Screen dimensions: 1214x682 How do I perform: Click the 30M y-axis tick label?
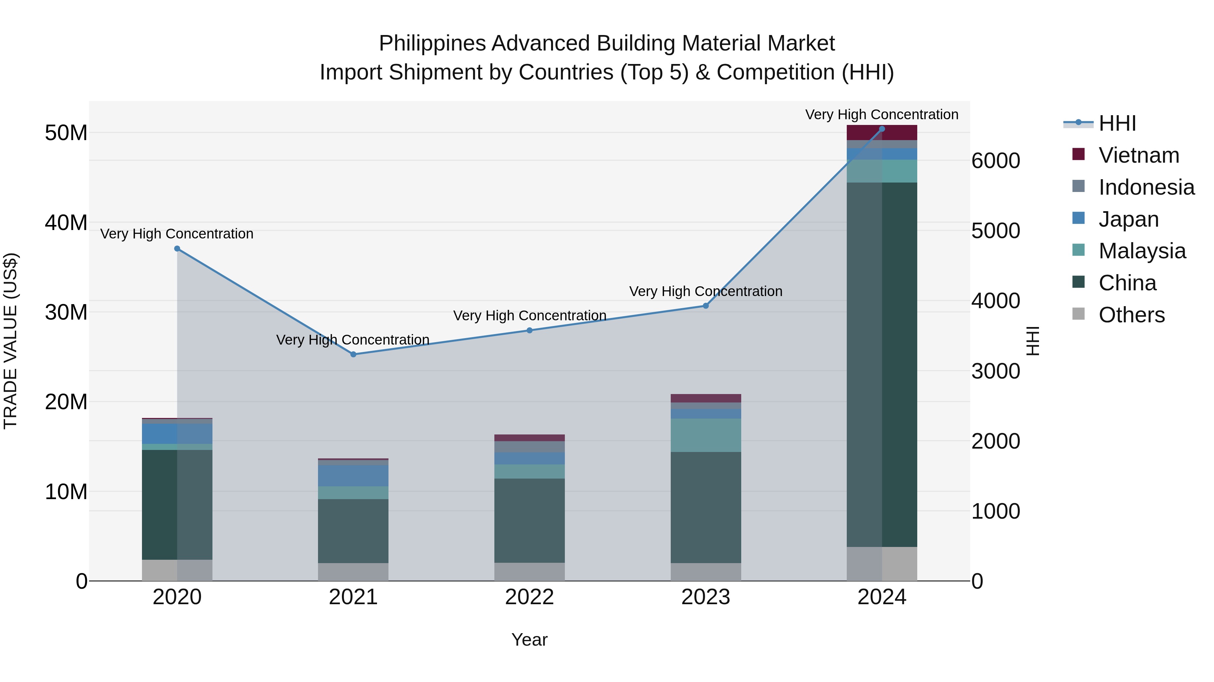click(66, 312)
